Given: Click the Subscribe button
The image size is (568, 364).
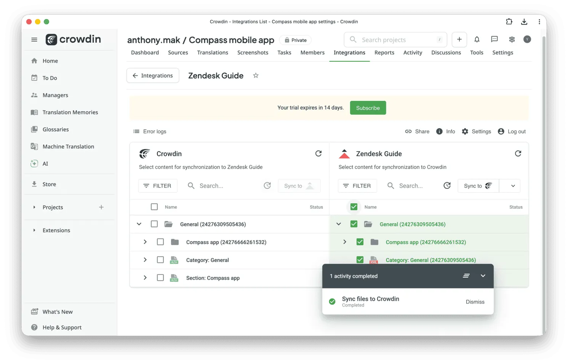Looking at the screenshot, I should tap(368, 108).
